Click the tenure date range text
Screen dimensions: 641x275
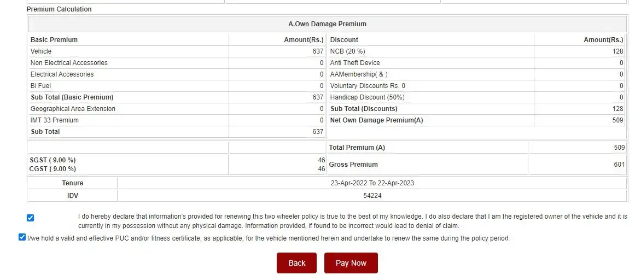click(372, 183)
